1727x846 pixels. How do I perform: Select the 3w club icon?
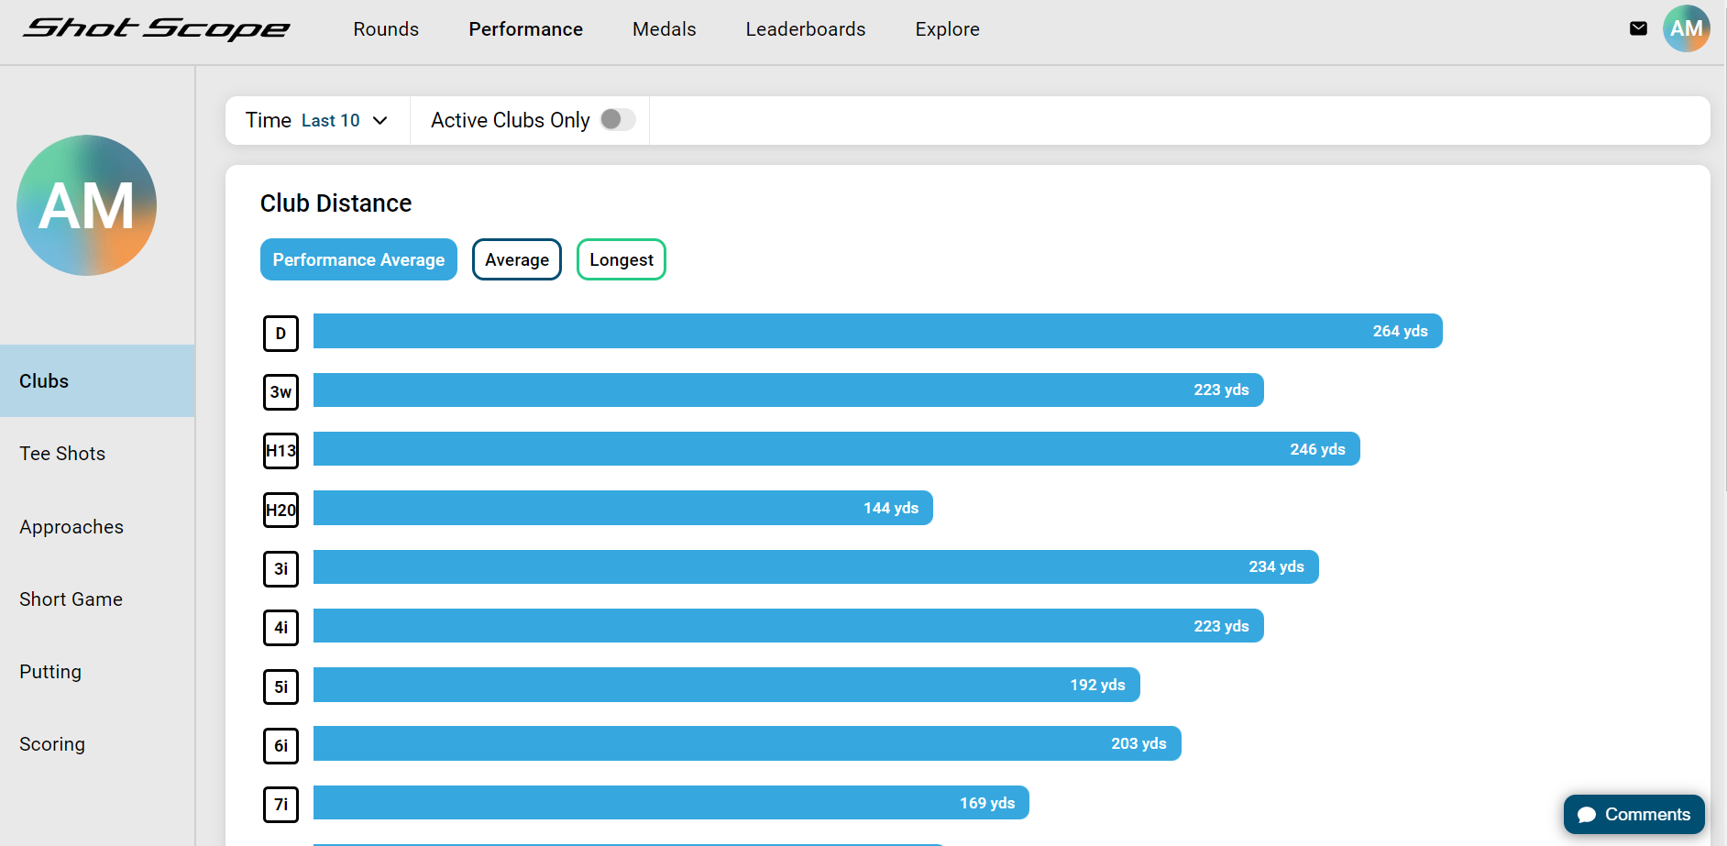pyautogui.click(x=280, y=392)
